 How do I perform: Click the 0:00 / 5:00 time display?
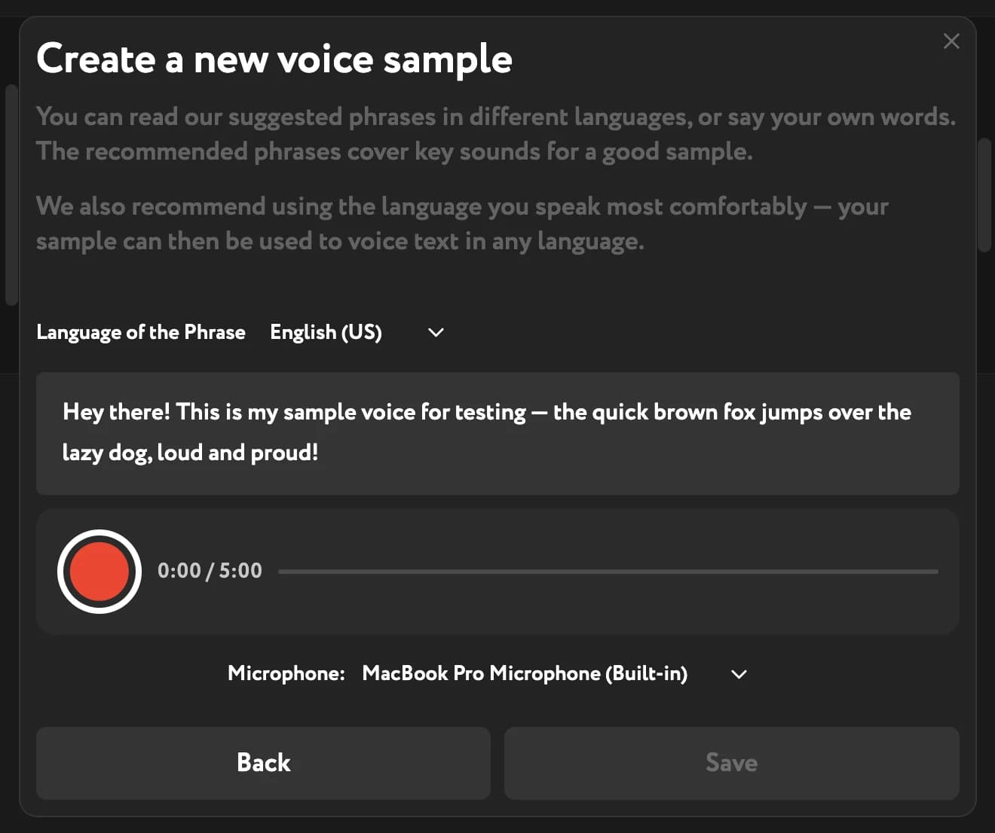[x=210, y=571]
